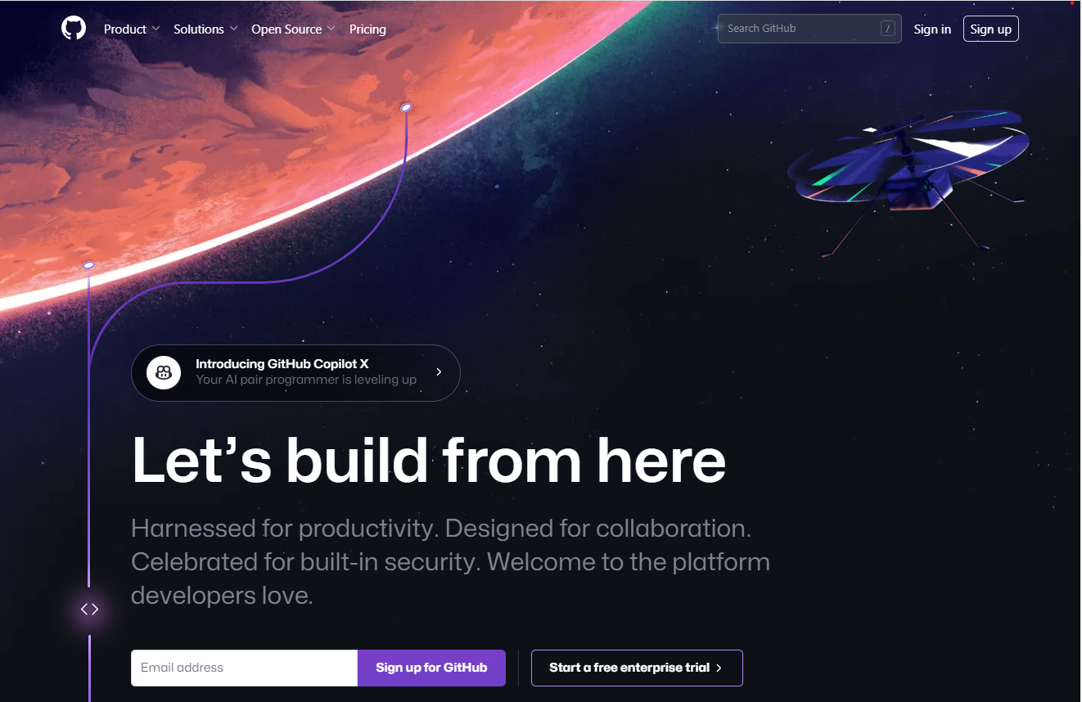Open the Pricing page

(367, 29)
